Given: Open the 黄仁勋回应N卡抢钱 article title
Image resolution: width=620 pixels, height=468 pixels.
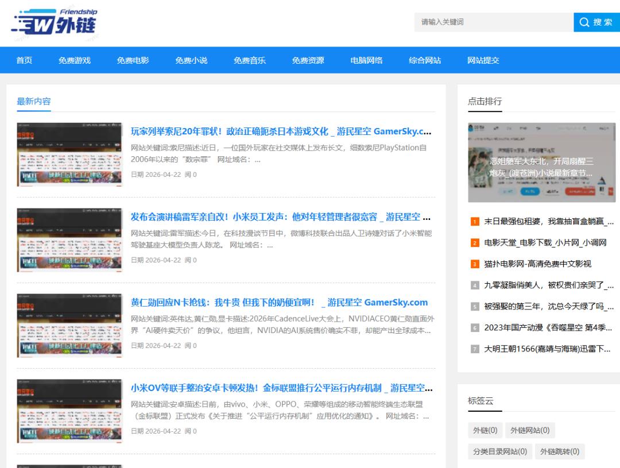Looking at the screenshot, I should [279, 303].
